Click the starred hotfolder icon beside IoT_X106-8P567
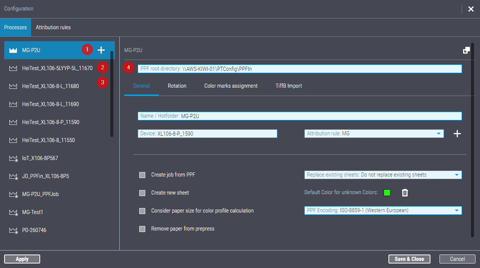The height and width of the screenshot is (268, 480). tap(13, 158)
